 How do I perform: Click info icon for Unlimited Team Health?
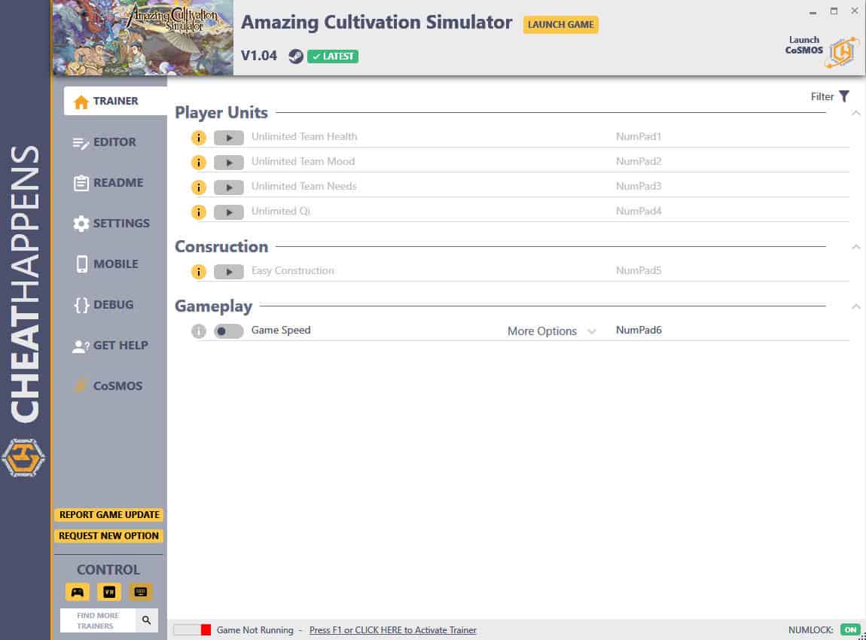coord(198,138)
